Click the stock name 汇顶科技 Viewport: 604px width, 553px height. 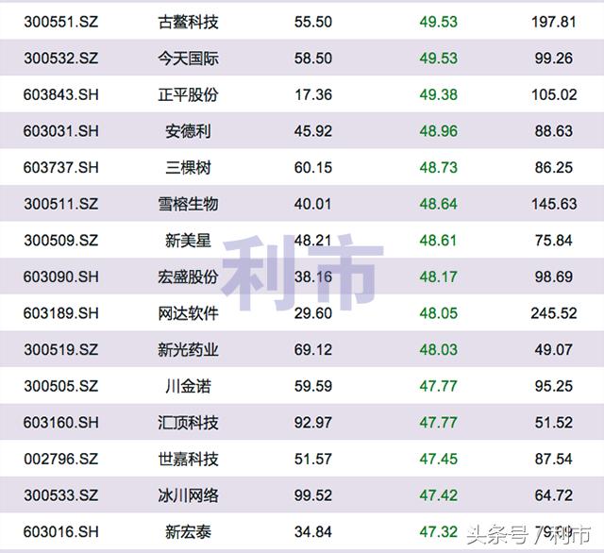point(188,423)
